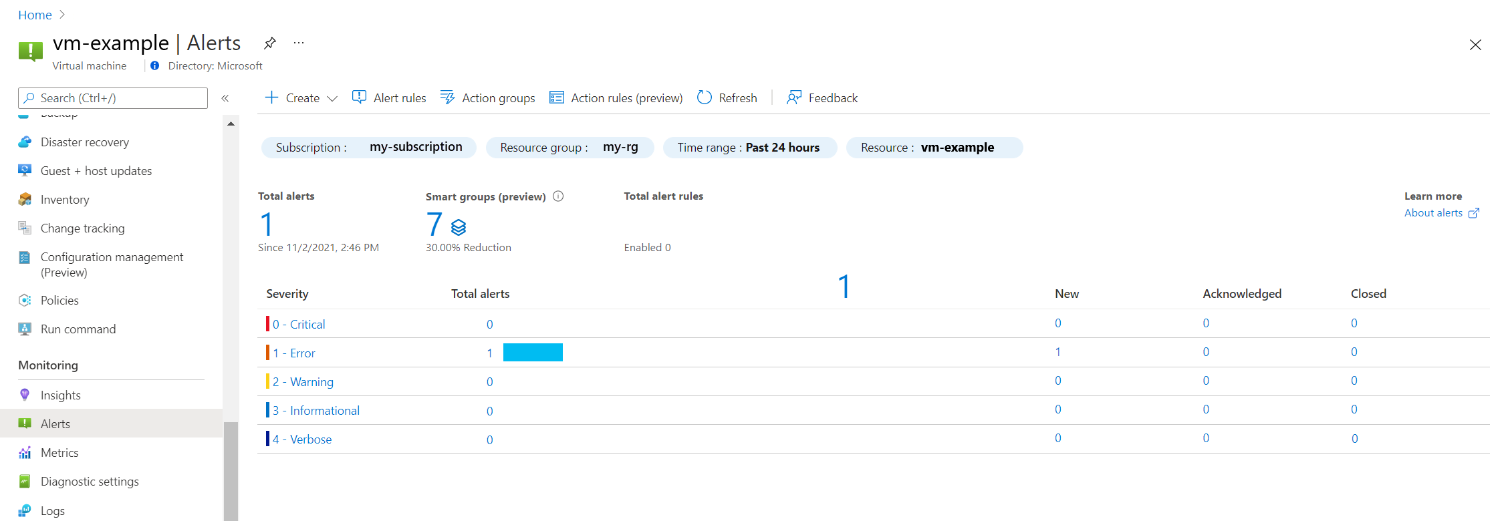
Task: Pin the vm-example Alerts blade
Action: coord(269,43)
